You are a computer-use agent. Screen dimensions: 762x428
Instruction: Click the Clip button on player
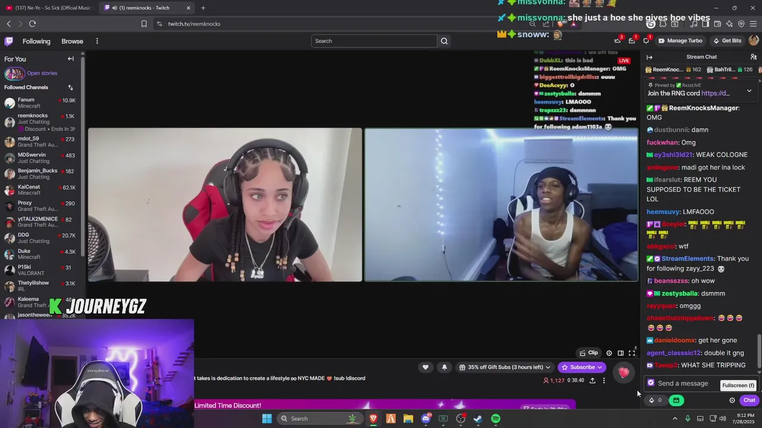589,353
